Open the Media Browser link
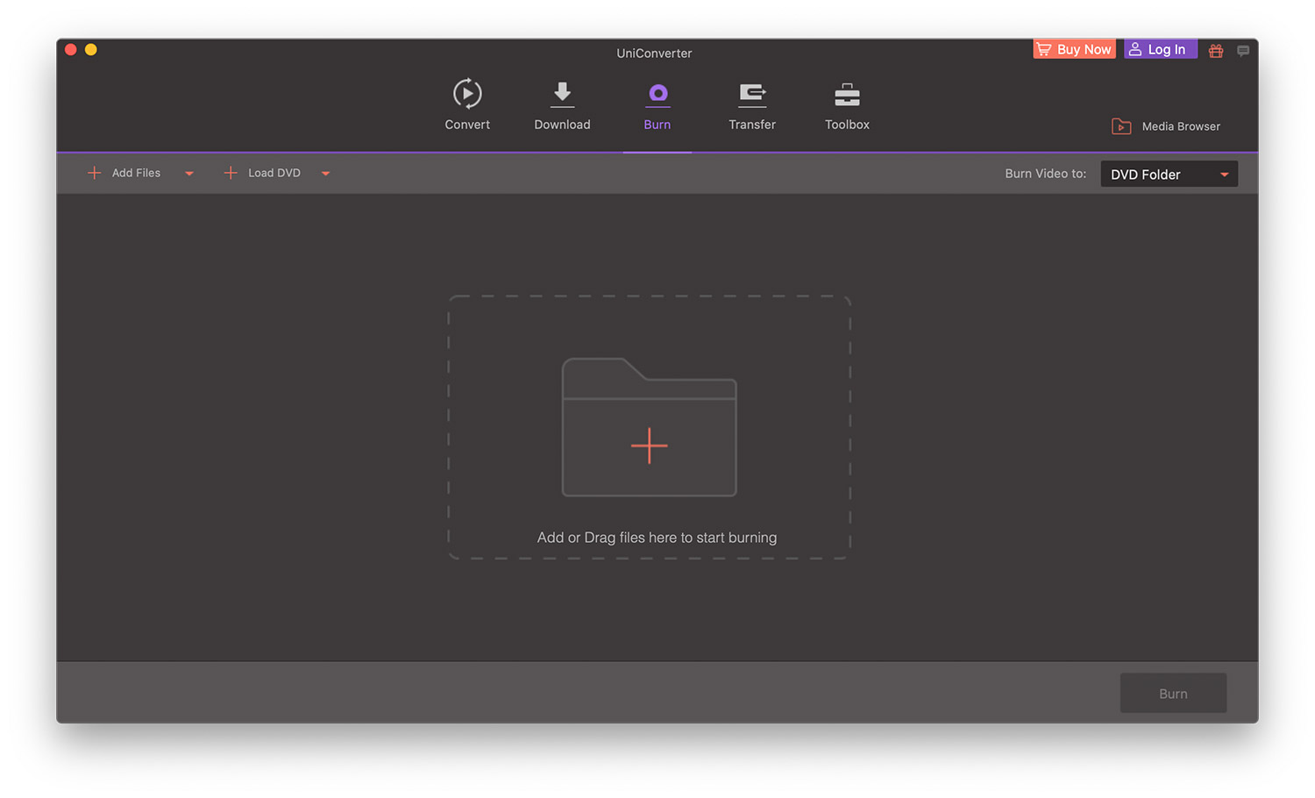The image size is (1315, 798). (1181, 126)
